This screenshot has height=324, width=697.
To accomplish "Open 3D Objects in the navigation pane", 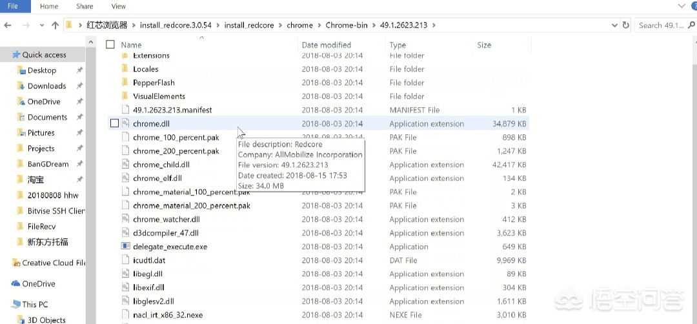I will pos(46,319).
